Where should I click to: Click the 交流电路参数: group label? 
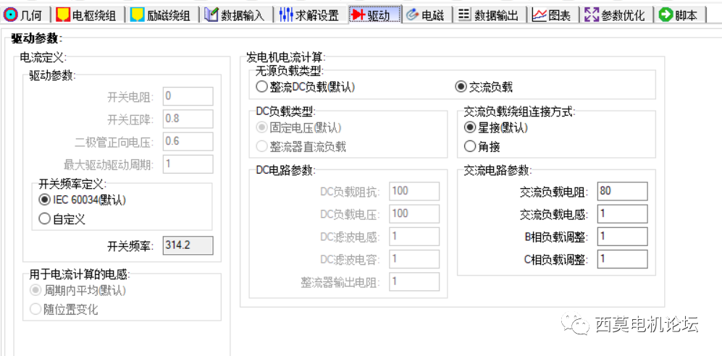(498, 170)
